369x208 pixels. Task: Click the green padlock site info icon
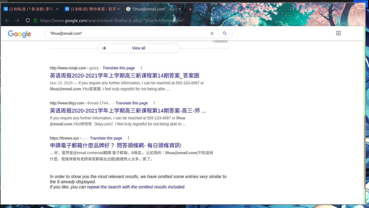(35, 20)
